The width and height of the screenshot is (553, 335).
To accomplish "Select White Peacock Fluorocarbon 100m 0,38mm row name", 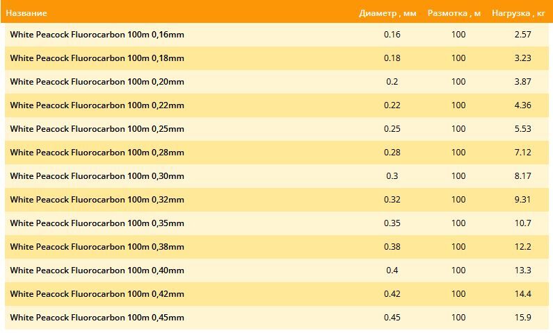I will [x=97, y=246].
